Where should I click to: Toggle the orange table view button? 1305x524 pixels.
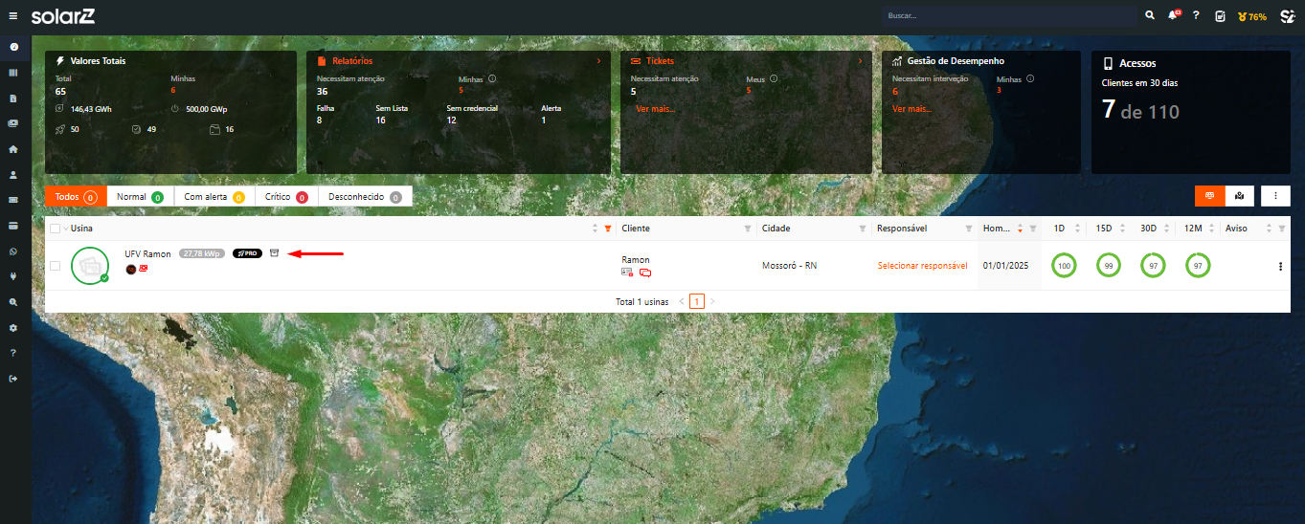(x=1209, y=196)
